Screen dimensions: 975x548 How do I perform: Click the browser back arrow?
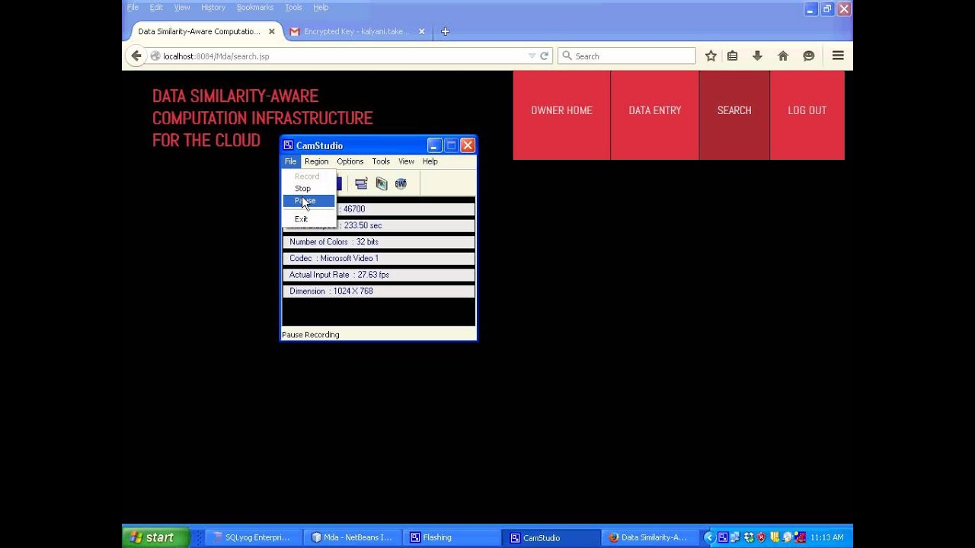tap(136, 56)
